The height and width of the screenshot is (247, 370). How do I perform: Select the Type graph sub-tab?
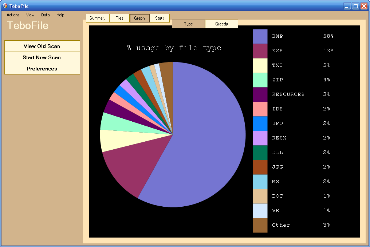(x=188, y=24)
